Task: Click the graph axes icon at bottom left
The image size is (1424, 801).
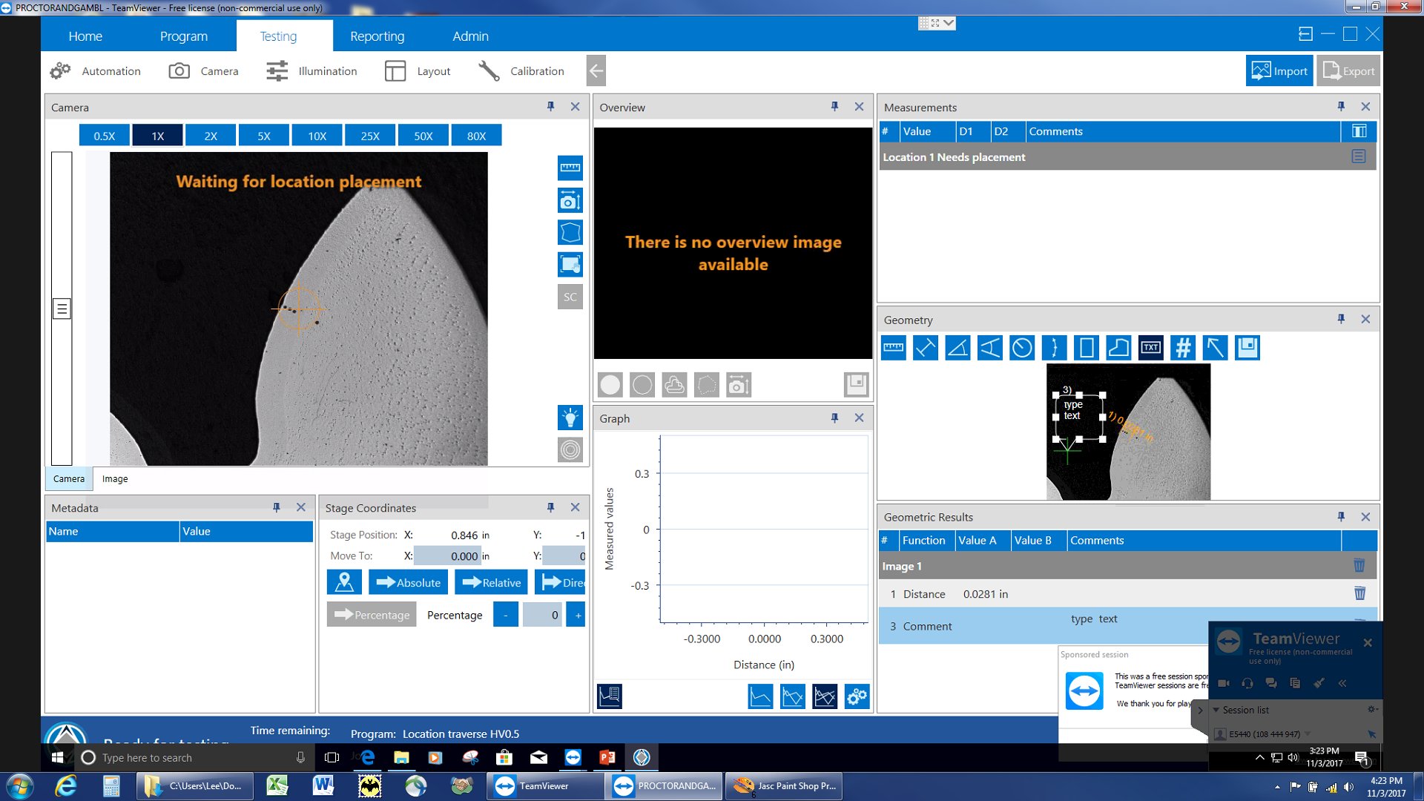Action: [610, 696]
